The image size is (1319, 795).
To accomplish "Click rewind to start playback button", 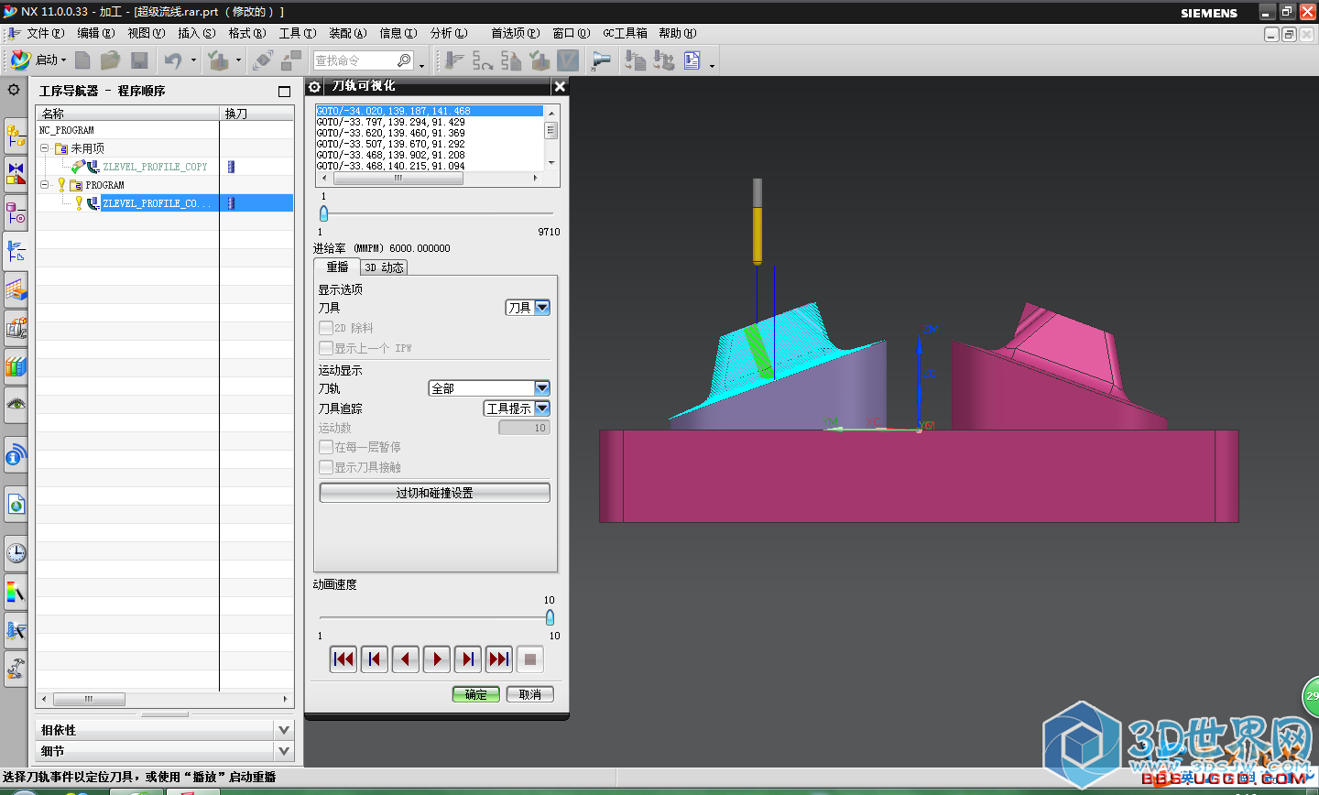I will [343, 659].
